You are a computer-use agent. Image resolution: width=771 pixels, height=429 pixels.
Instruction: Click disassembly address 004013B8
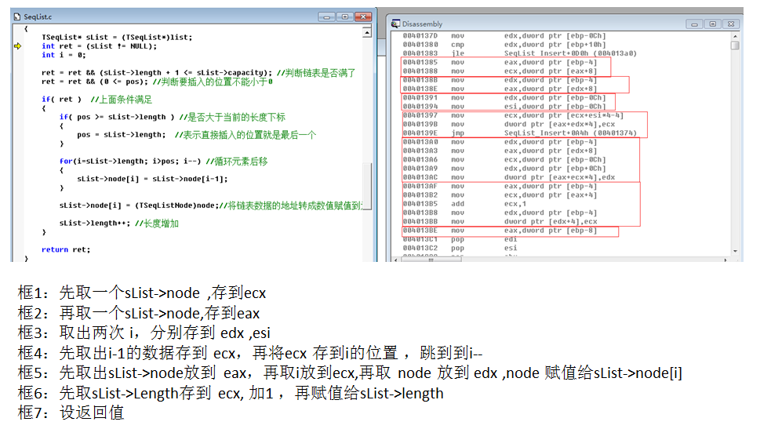(x=420, y=213)
